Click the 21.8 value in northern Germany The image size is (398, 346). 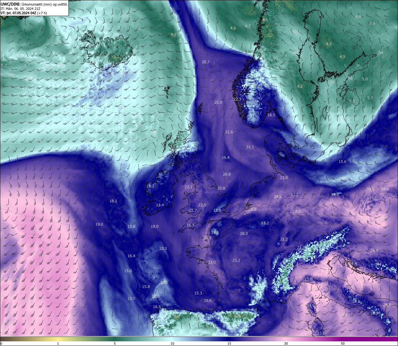point(284,178)
